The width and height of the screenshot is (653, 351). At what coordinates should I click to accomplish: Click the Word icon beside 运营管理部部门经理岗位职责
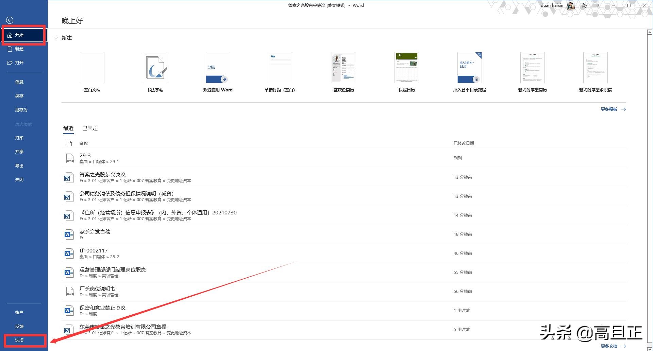69,273
